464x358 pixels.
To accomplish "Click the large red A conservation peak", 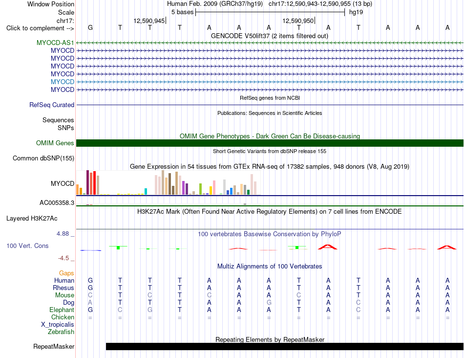I will click(328, 246).
